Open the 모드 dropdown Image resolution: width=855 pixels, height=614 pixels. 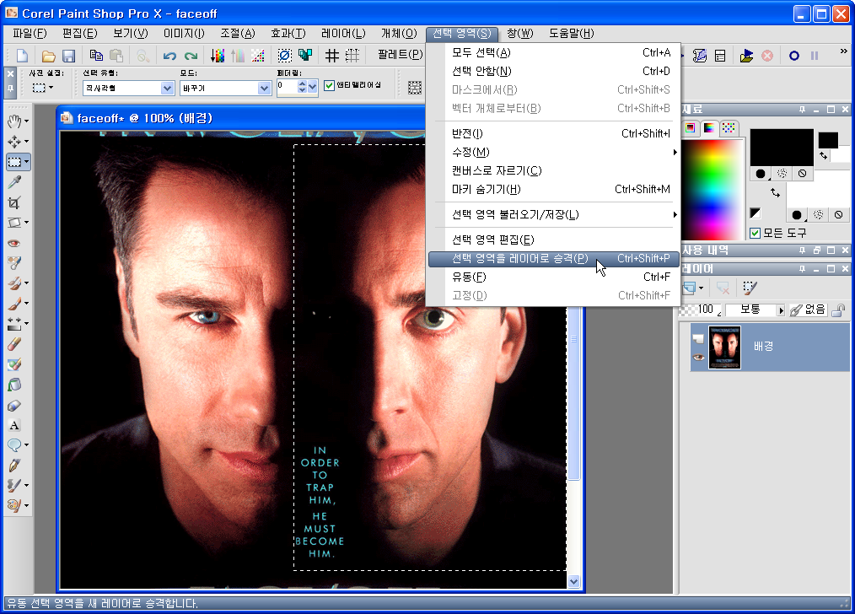264,88
